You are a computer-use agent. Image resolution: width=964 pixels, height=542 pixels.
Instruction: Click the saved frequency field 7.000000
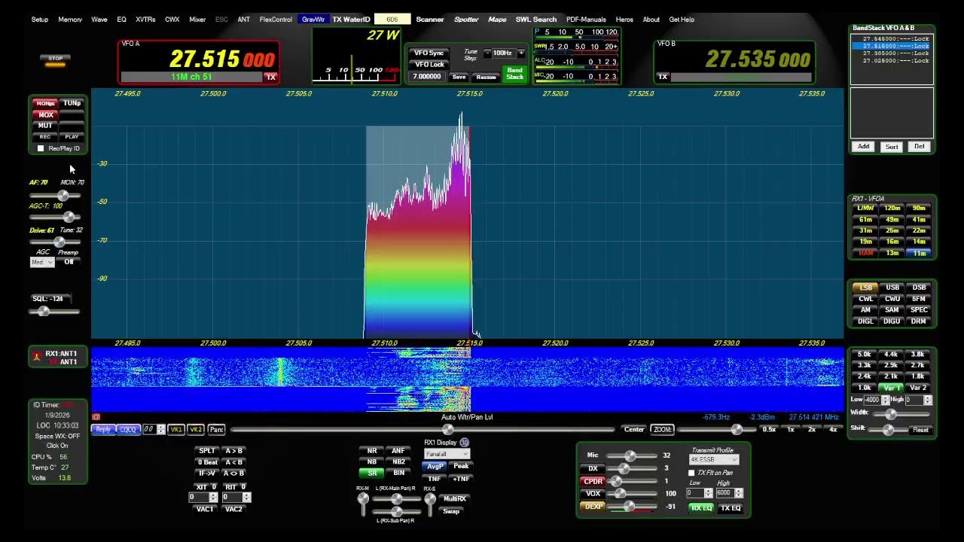pos(427,77)
